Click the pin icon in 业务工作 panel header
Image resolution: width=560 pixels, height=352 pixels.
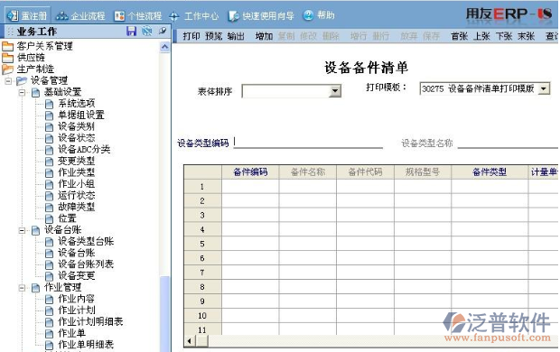pyautogui.click(x=163, y=31)
